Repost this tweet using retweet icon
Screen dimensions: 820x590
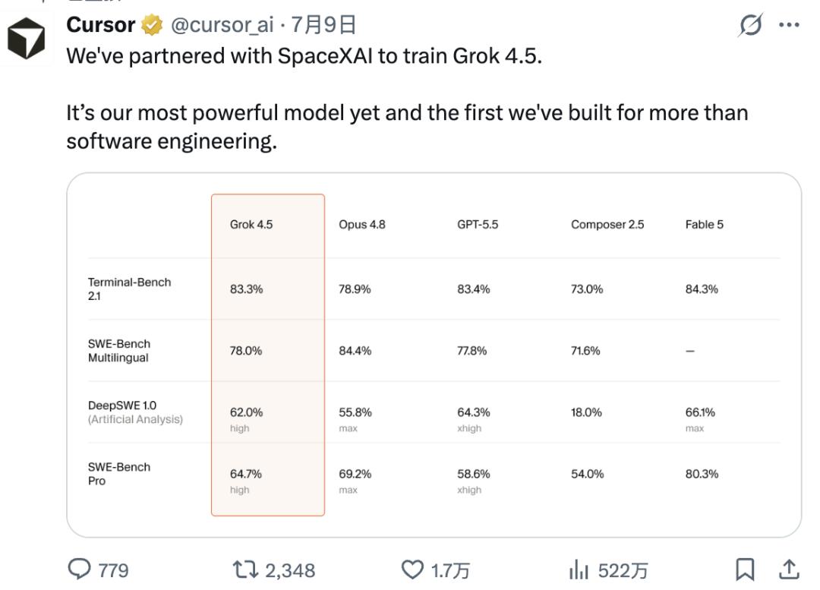(245, 569)
